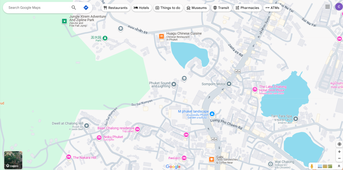Filter map by Restaurants
343x170 pixels.
pyautogui.click(x=116, y=8)
